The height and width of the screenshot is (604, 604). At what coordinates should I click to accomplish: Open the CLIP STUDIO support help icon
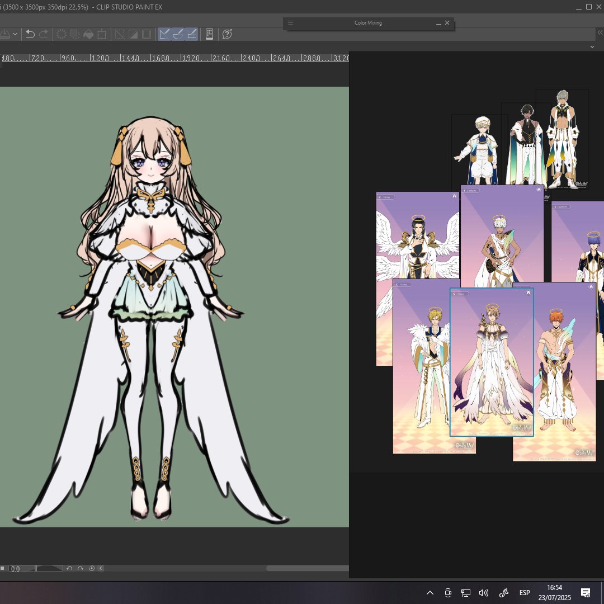227,34
